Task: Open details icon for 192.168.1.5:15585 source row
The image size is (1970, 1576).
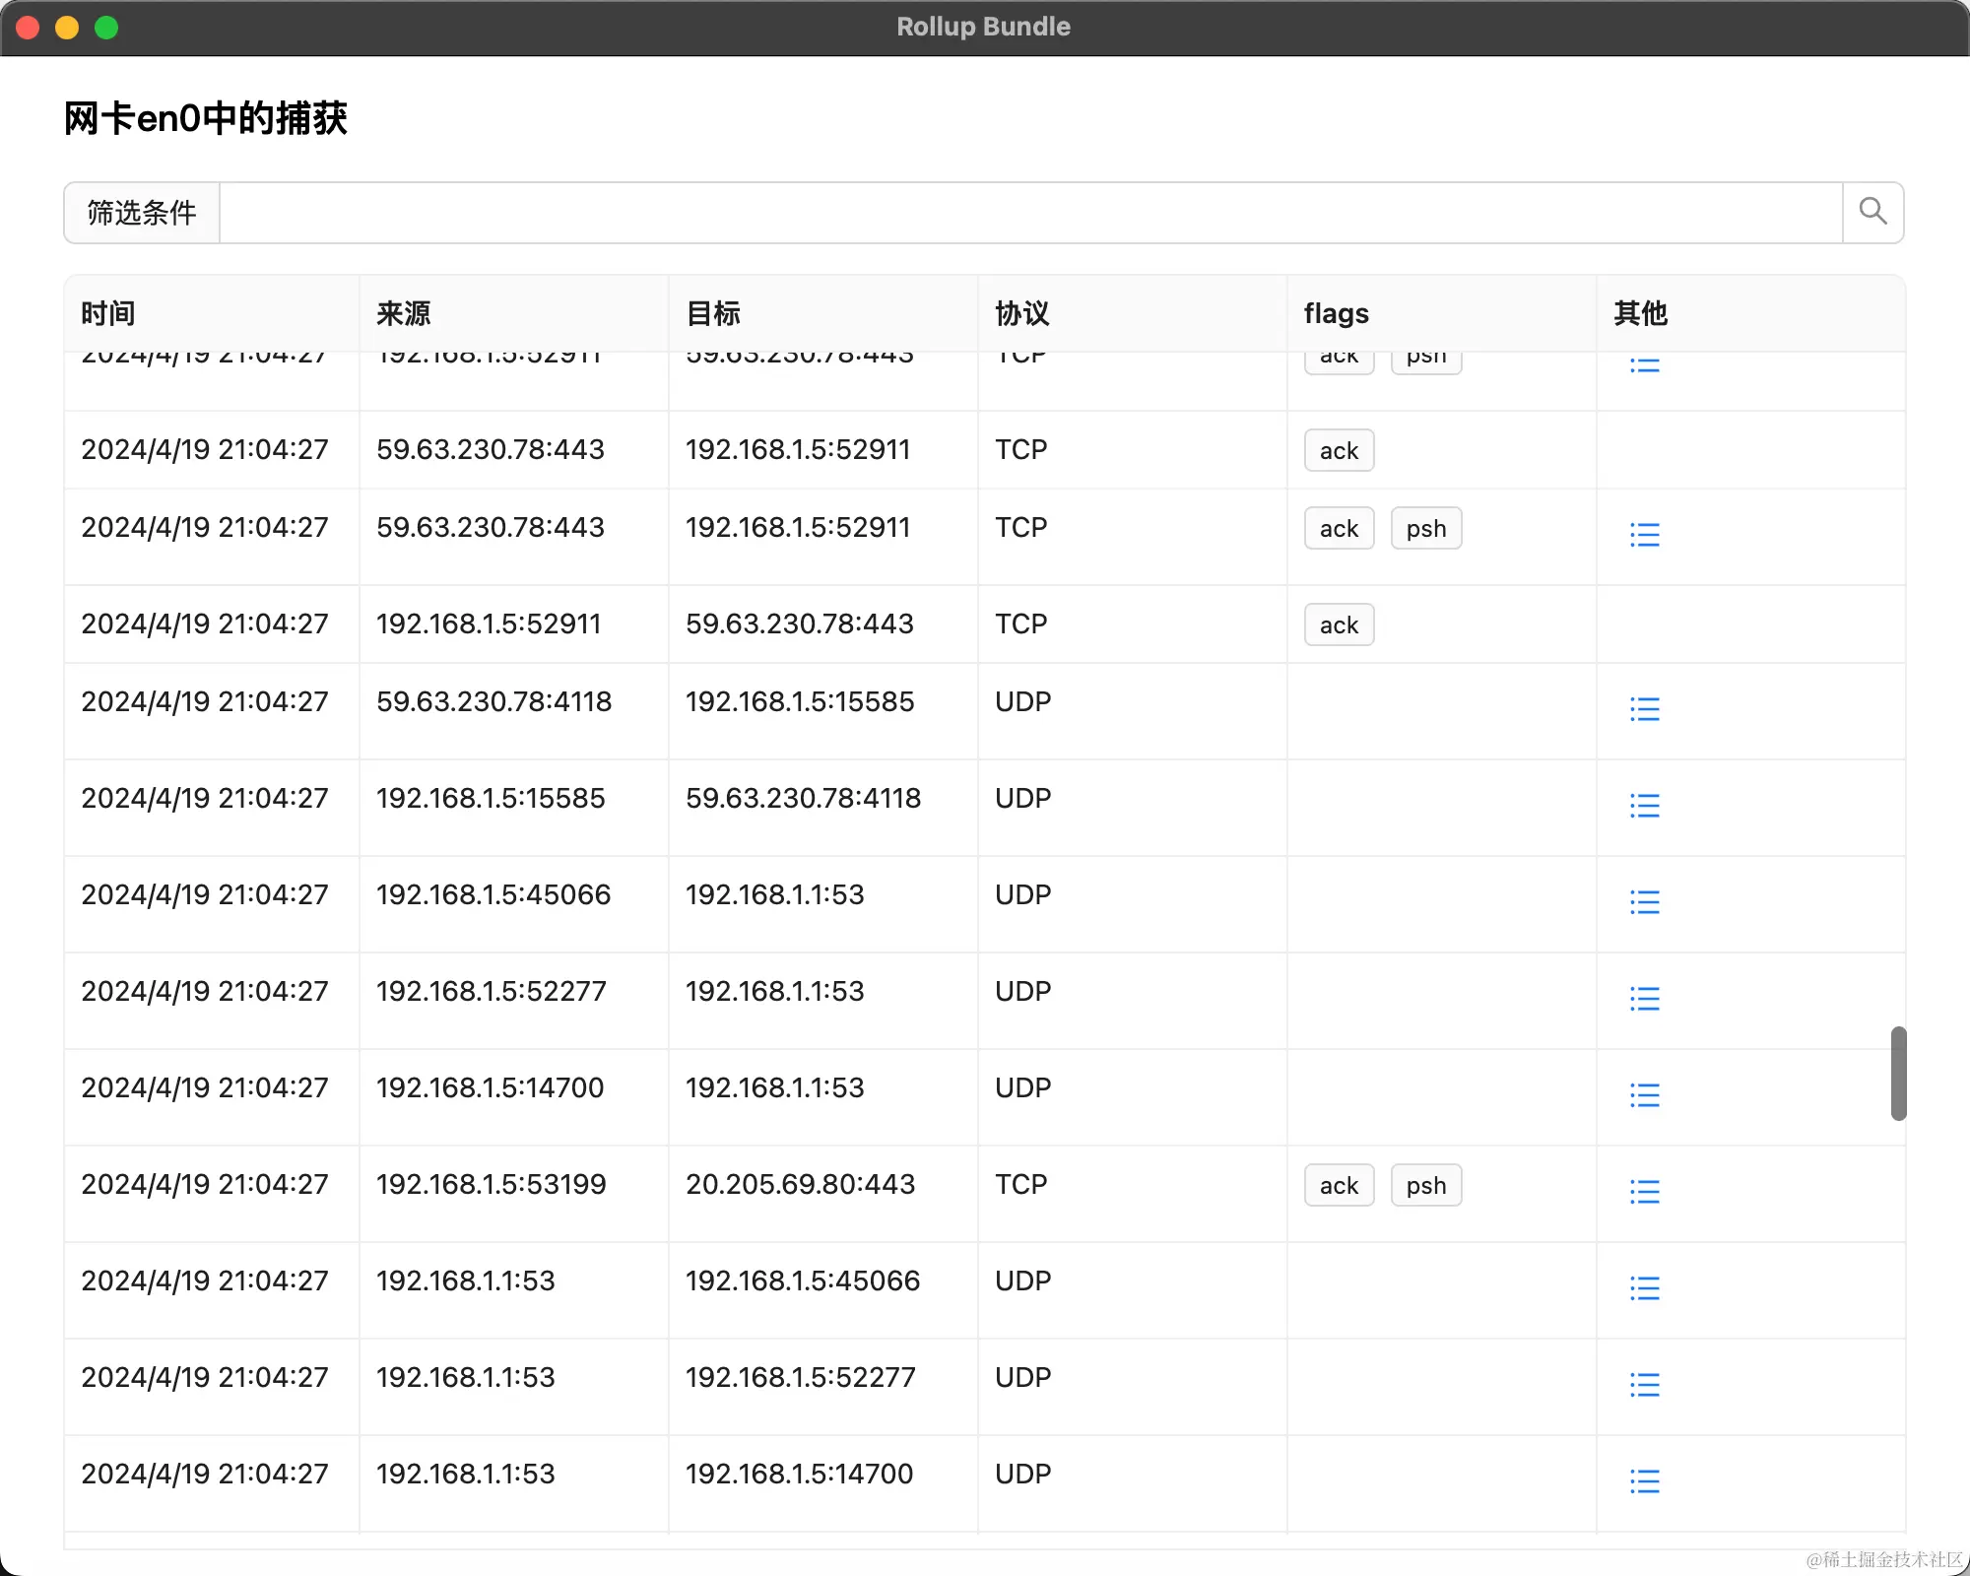Action: pyautogui.click(x=1644, y=806)
